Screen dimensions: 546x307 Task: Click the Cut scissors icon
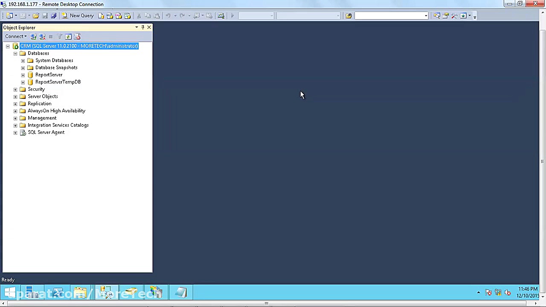click(139, 16)
